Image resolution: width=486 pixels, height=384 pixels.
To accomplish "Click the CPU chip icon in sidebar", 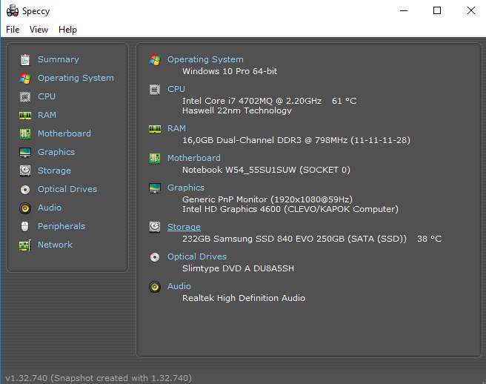I will coord(25,96).
